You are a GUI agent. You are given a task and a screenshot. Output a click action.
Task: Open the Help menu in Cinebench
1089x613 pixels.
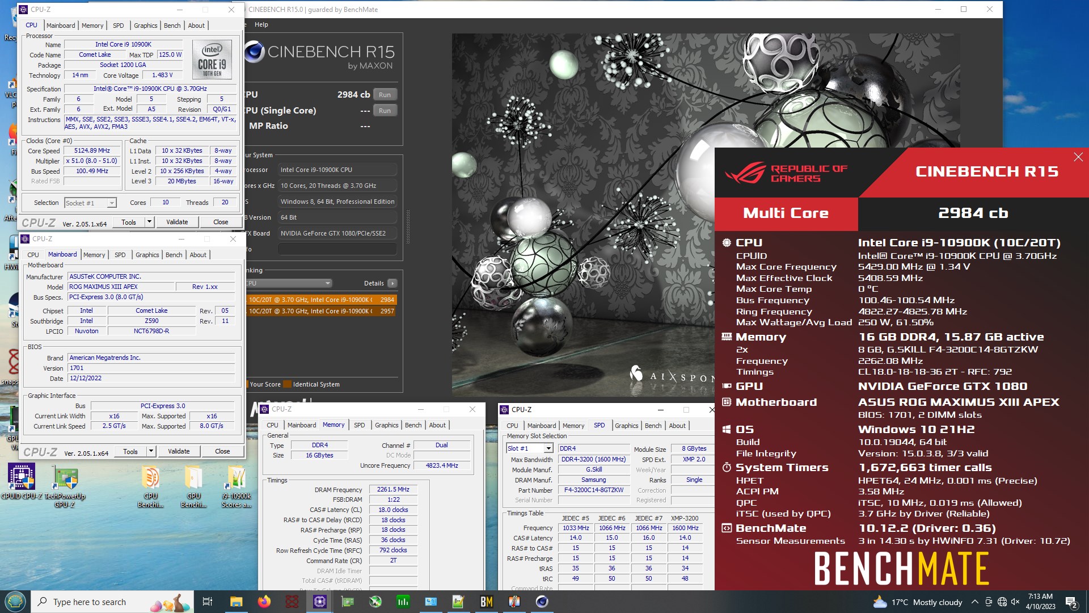coord(261,24)
